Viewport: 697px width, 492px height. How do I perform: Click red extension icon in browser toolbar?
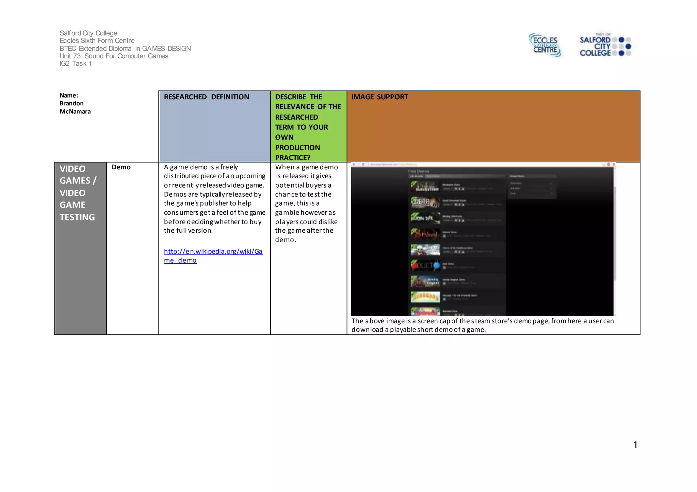(609, 164)
